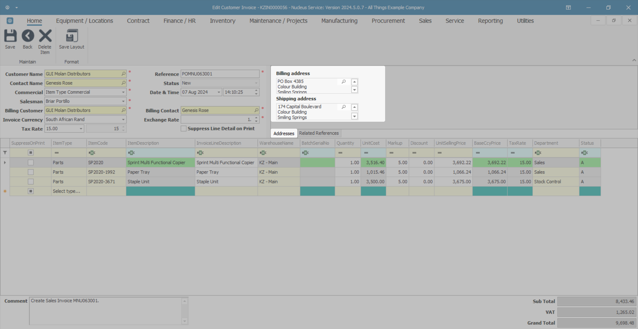The image size is (638, 329).
Task: Click the billing address search magnifier
Action: 344,82
